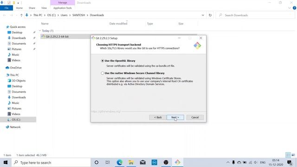The image size is (297, 167).
Task: Sort by Size column header
Action: (x=181, y=24)
